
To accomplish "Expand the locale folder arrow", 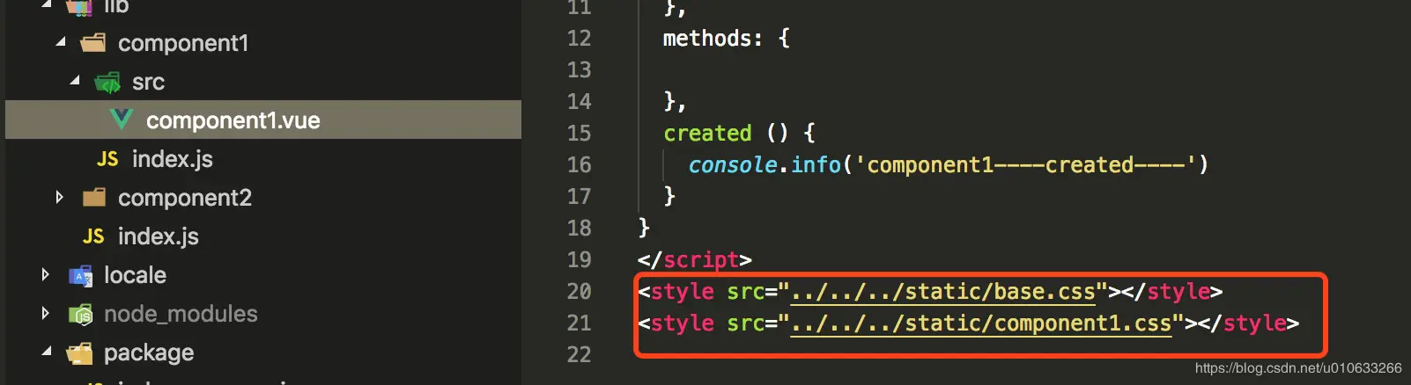I will pos(45,274).
